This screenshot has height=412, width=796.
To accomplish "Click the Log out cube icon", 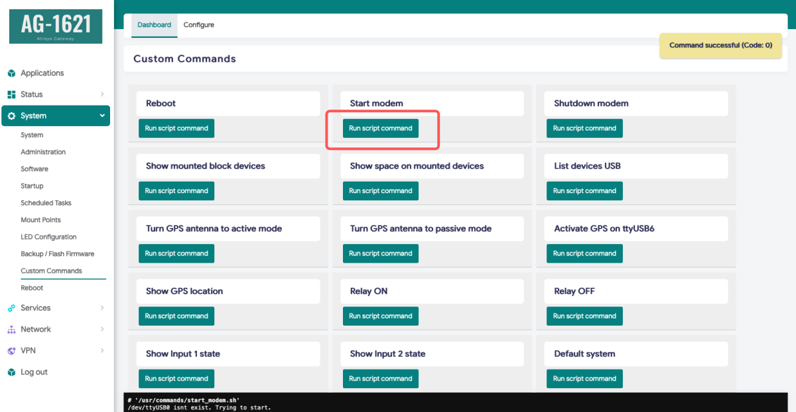I will point(11,372).
